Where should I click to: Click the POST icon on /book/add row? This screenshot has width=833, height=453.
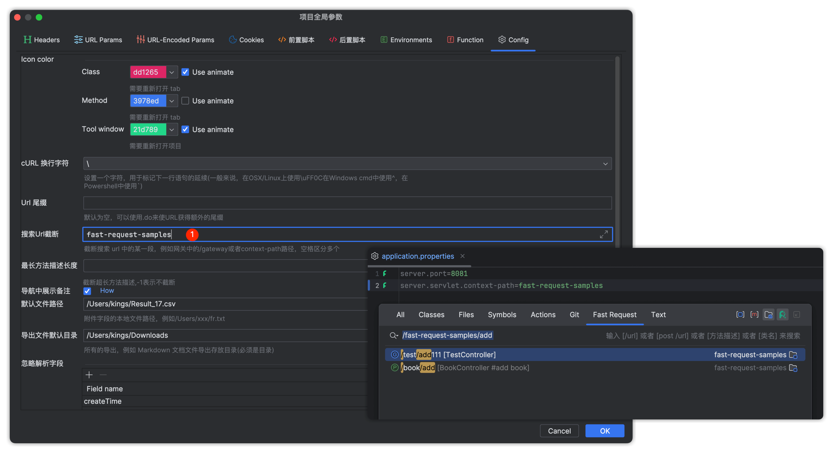(x=395, y=368)
